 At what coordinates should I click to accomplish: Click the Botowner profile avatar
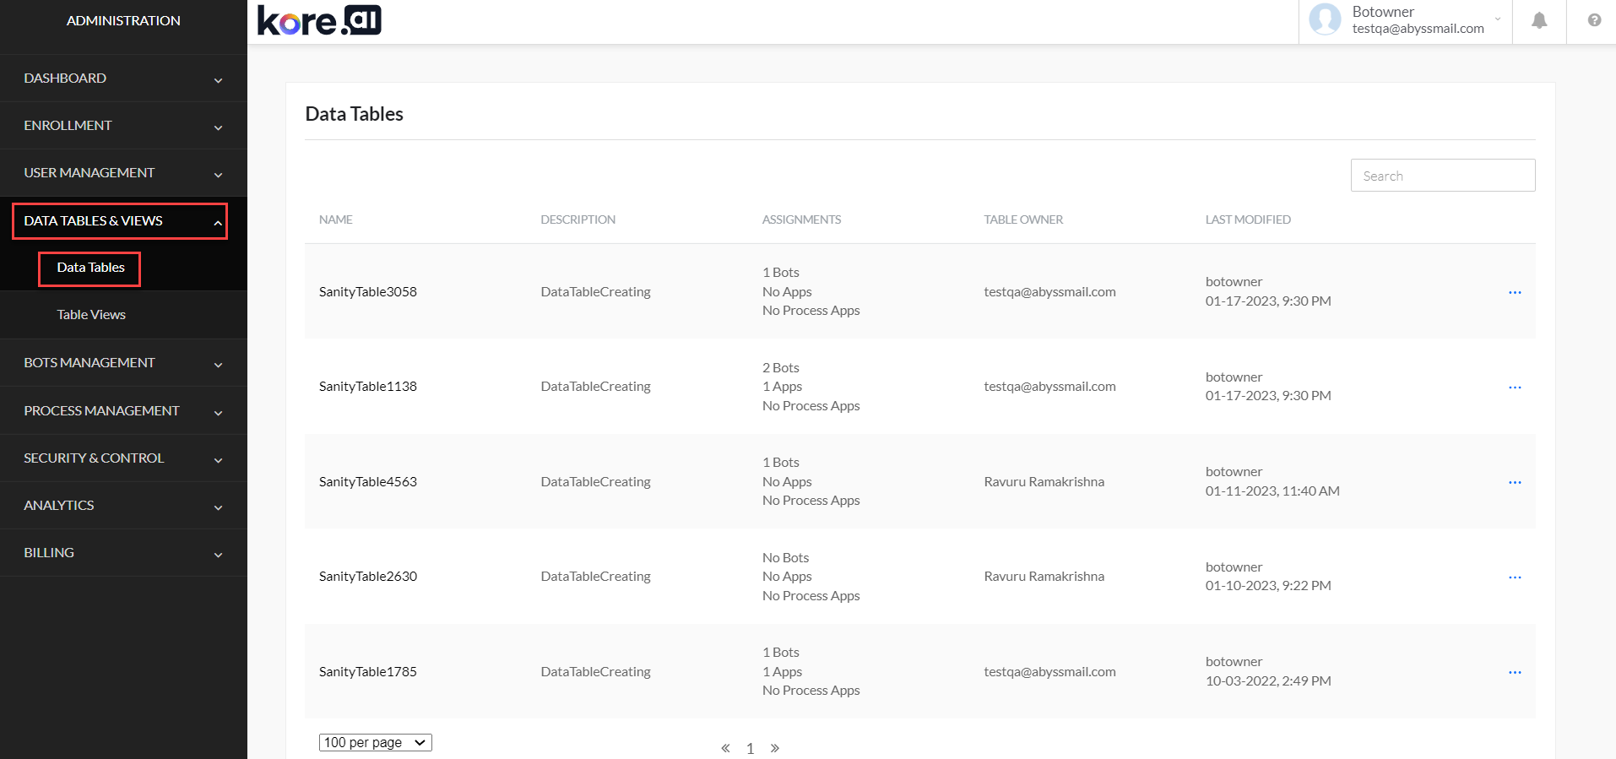1325,19
